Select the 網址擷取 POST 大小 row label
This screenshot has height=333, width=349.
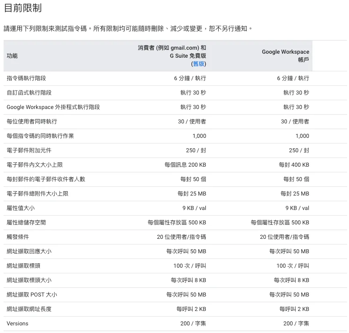click(x=32, y=295)
